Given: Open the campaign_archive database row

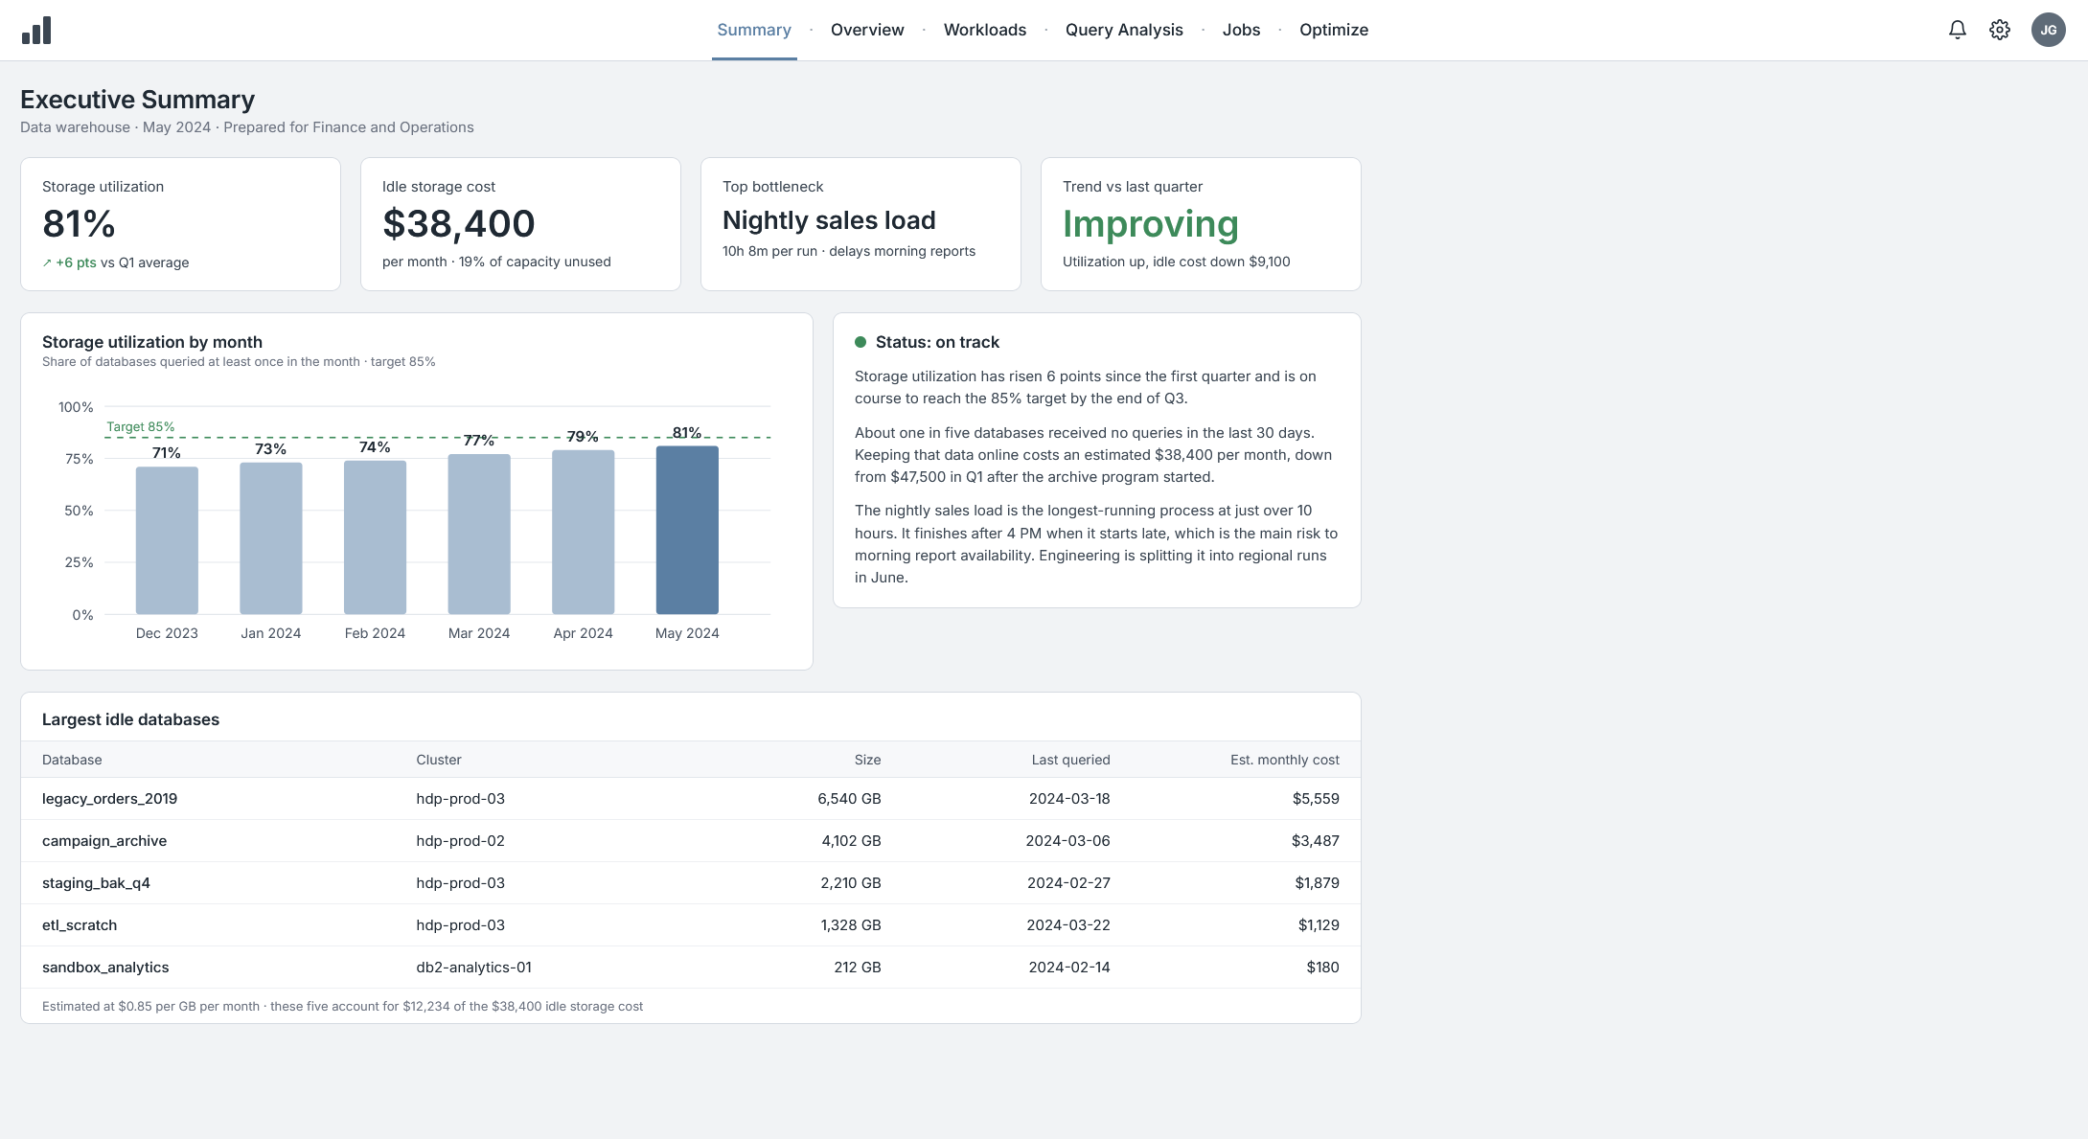Looking at the screenshot, I should (x=691, y=840).
